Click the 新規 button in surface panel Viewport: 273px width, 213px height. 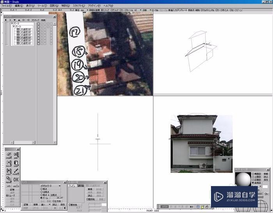pos(90,189)
